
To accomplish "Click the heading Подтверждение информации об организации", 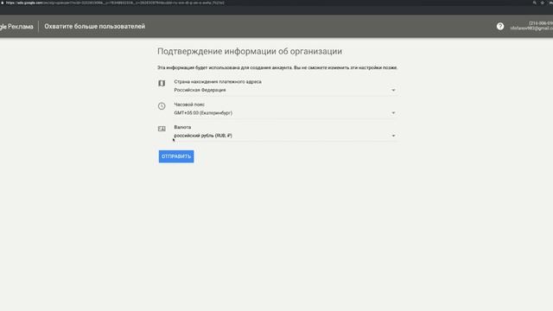I will (x=250, y=52).
